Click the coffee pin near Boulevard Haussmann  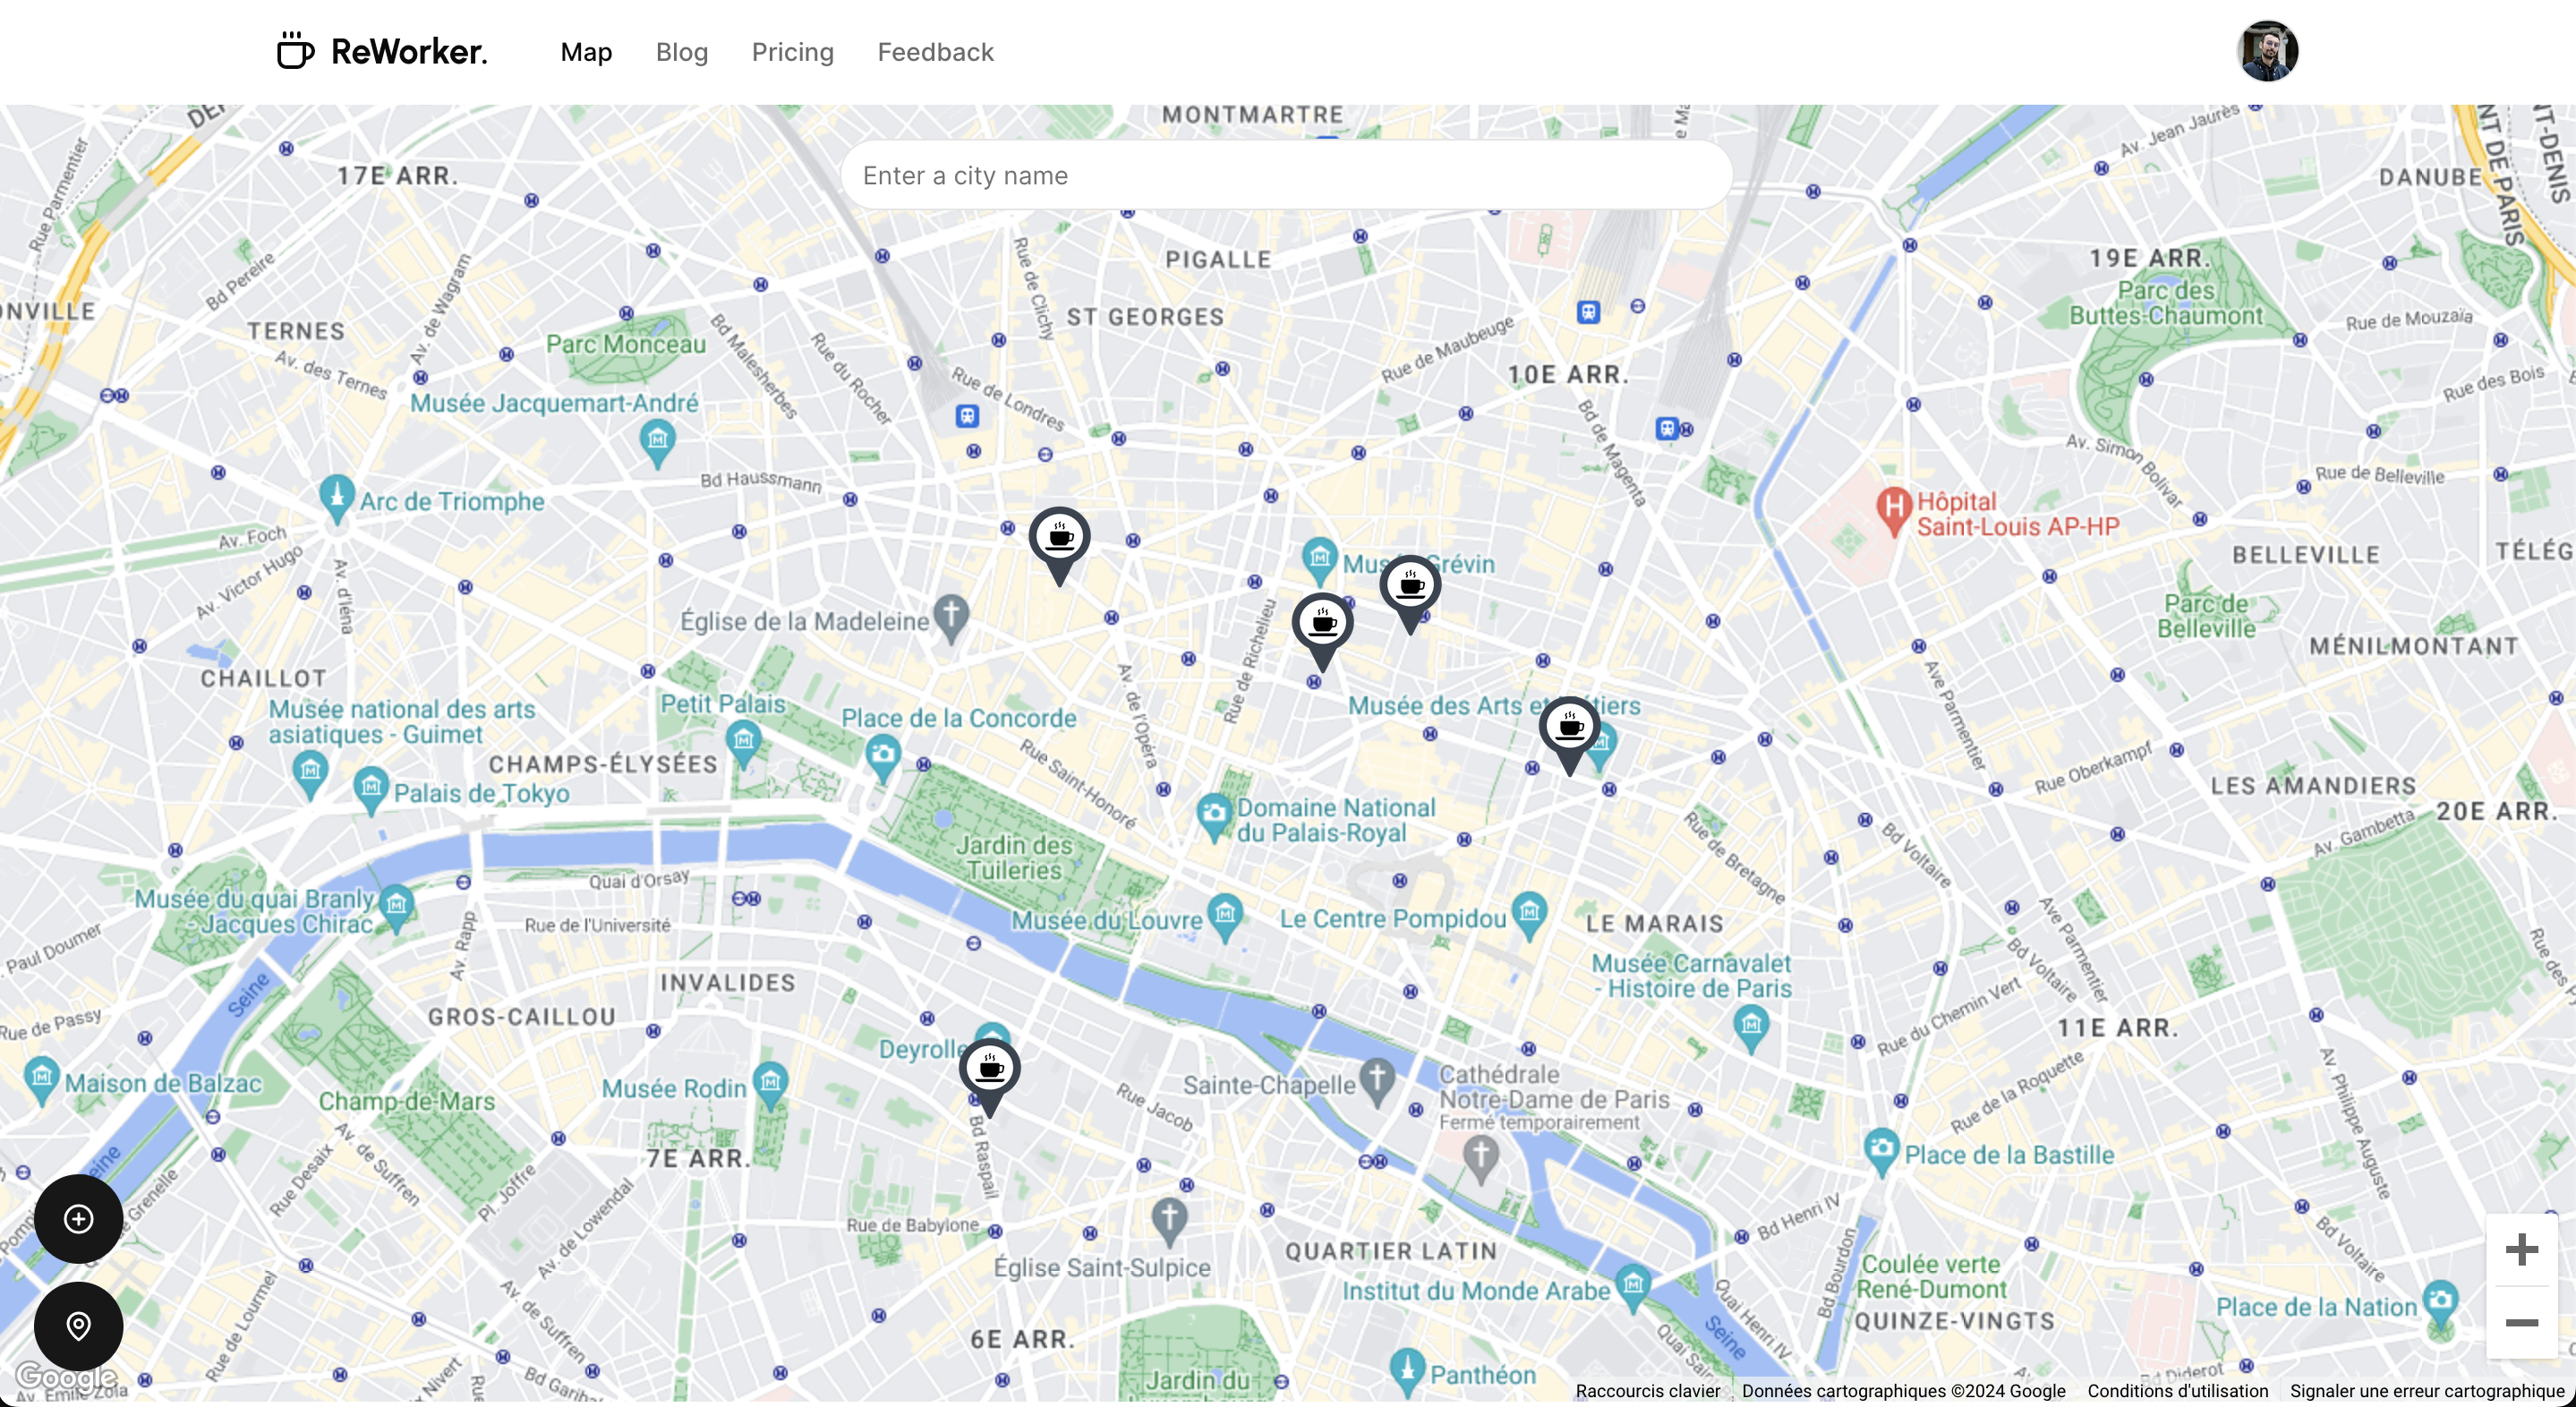1059,542
